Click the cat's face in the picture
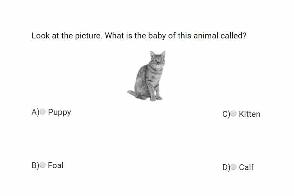294x196 pixels. point(158,60)
